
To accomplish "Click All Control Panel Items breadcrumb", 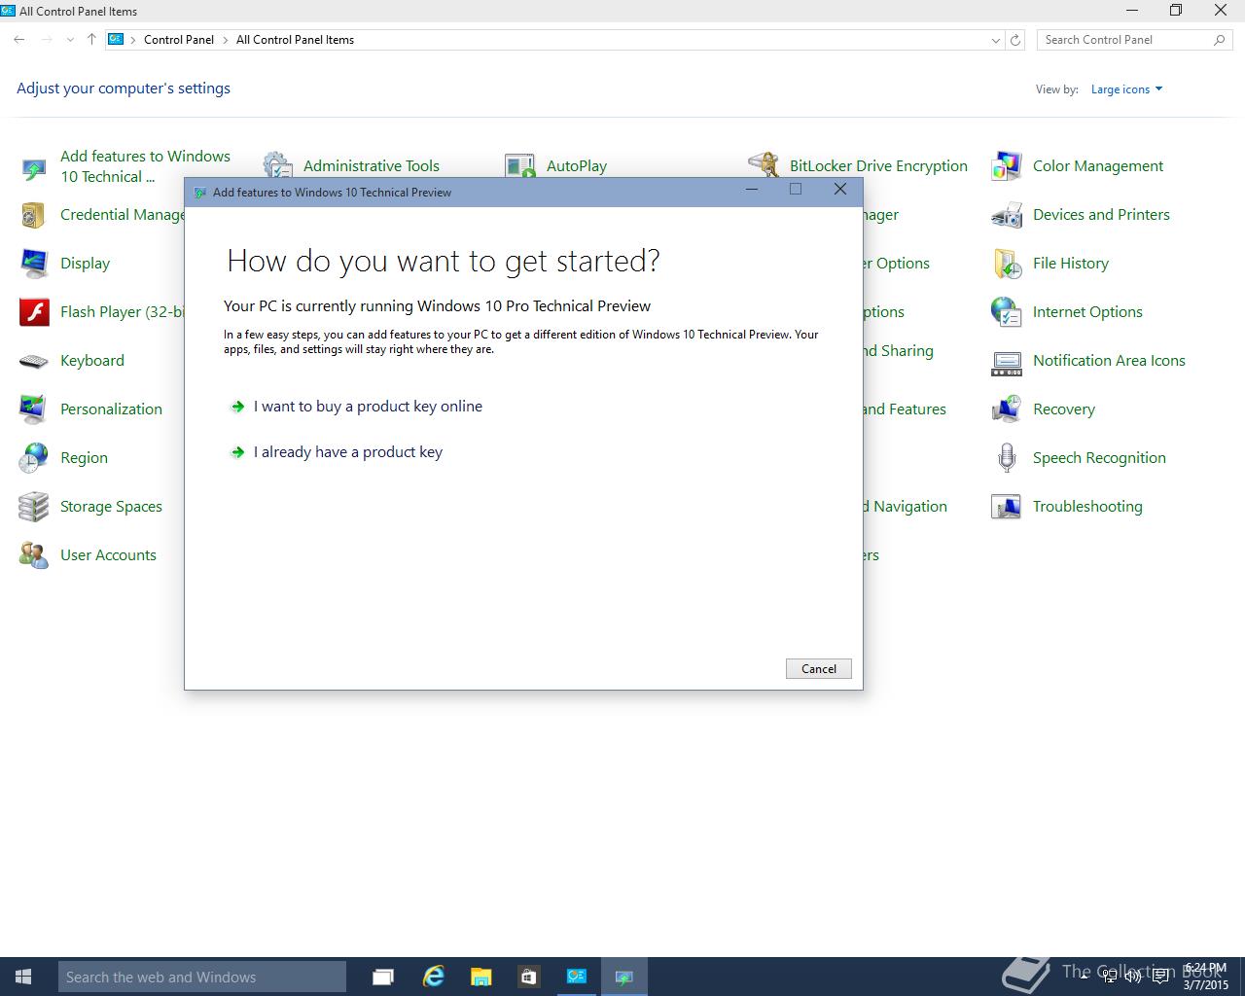I will click(x=295, y=40).
